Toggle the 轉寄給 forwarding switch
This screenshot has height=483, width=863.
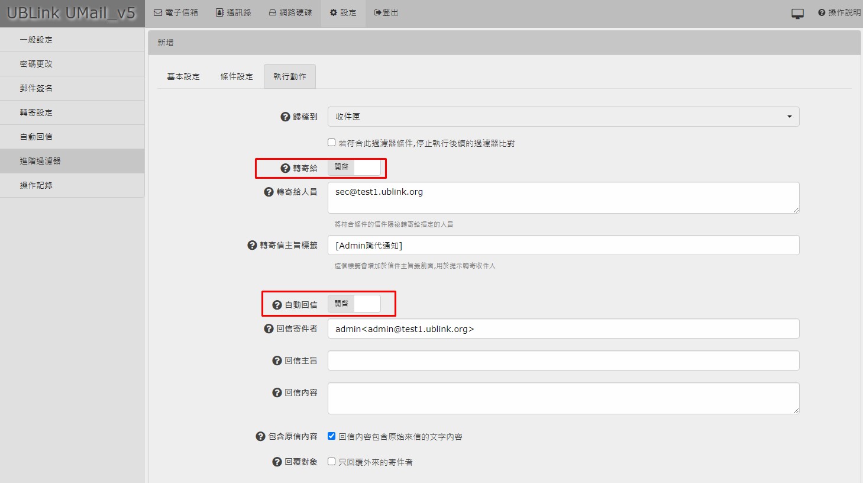[354, 168]
